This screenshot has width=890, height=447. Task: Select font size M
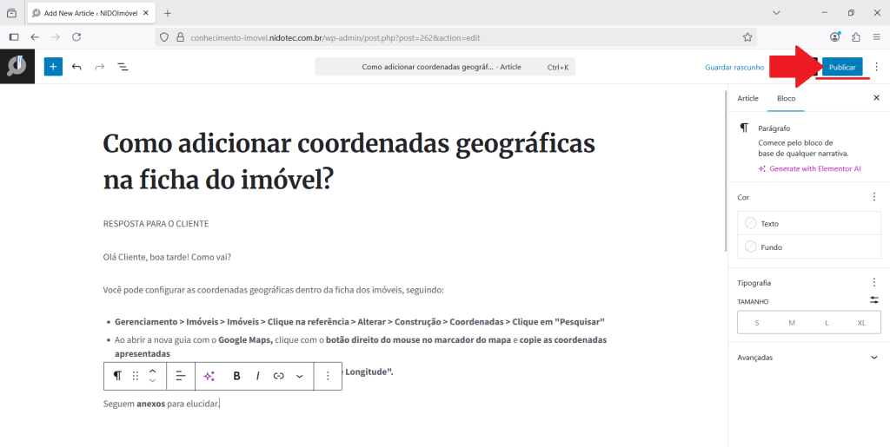click(792, 323)
